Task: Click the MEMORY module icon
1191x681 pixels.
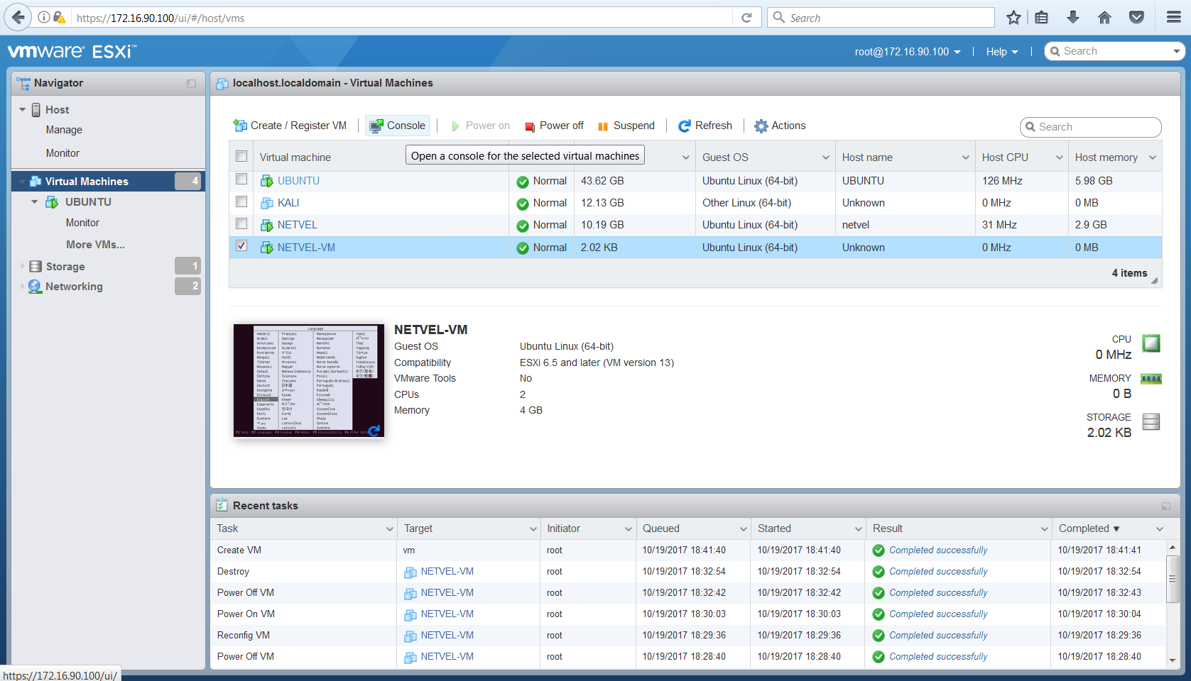Action: [x=1151, y=379]
